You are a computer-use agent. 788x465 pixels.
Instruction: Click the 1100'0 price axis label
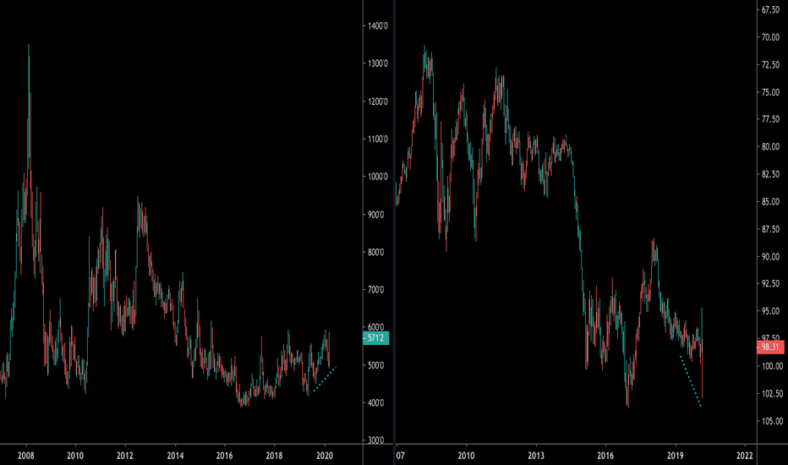(x=378, y=139)
